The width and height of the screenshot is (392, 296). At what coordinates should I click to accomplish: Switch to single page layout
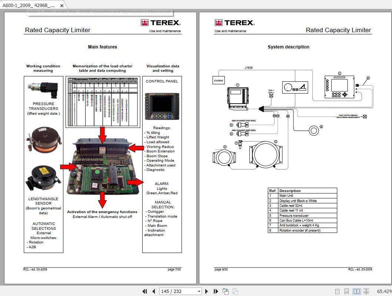click(x=338, y=292)
